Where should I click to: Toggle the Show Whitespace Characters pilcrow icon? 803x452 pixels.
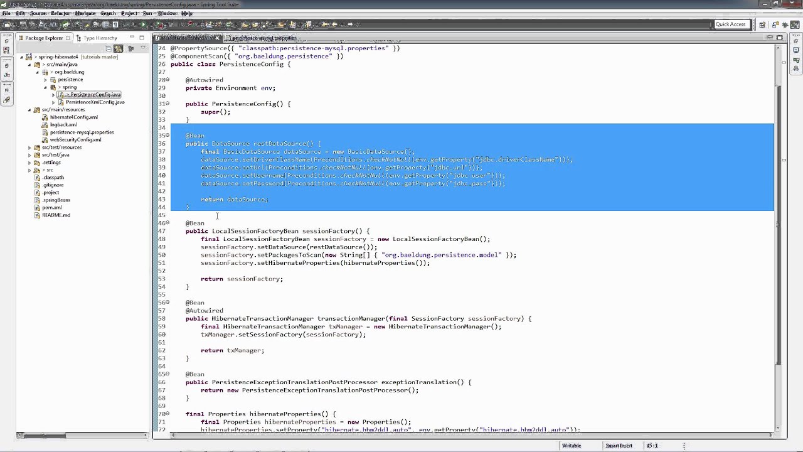(x=115, y=24)
